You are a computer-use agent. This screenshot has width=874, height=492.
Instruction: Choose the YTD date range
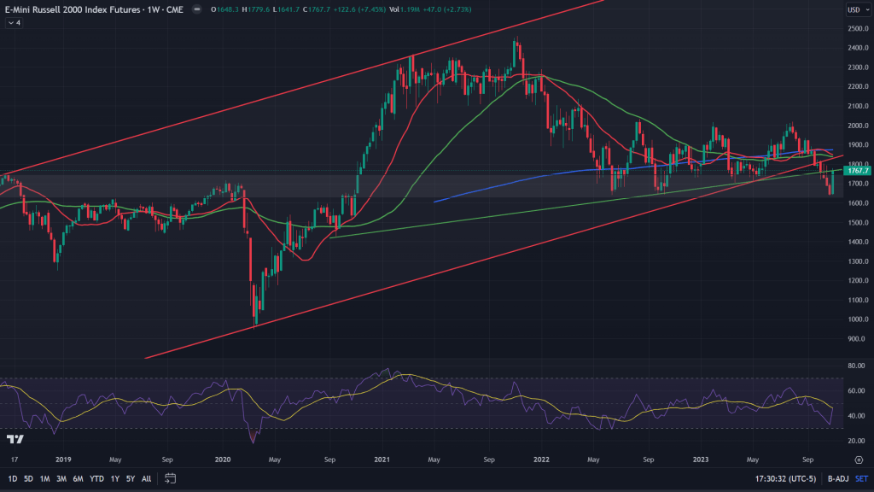point(96,478)
